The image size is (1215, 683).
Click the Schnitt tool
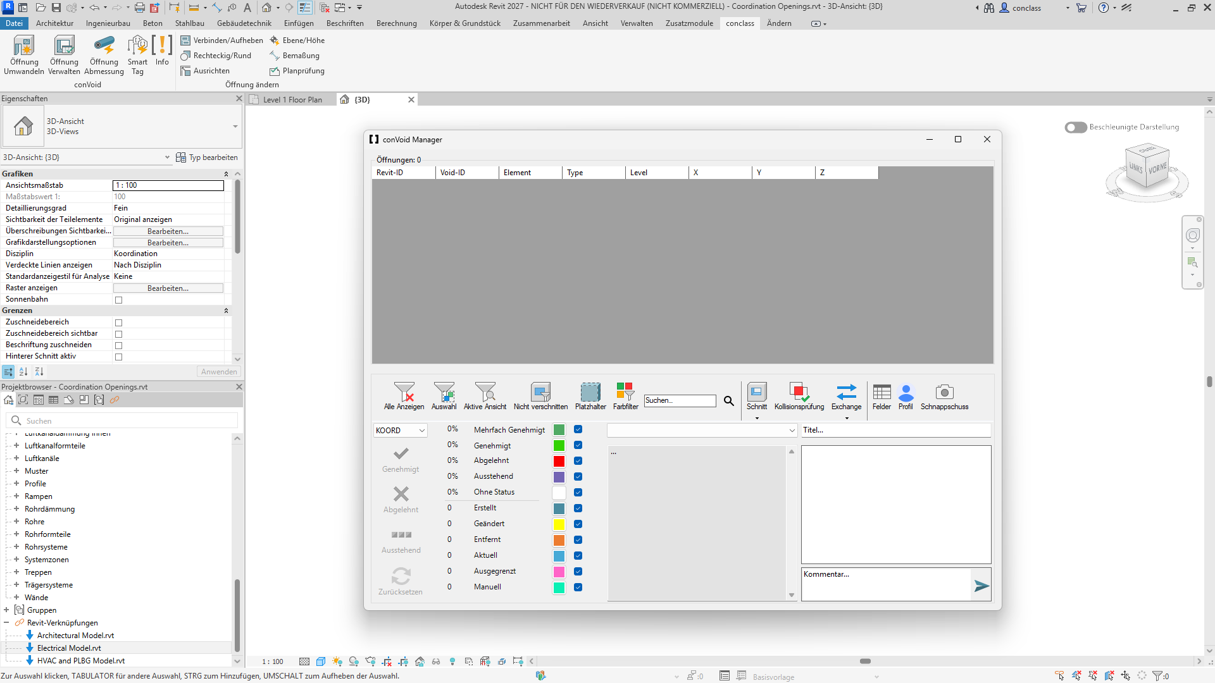(x=757, y=396)
